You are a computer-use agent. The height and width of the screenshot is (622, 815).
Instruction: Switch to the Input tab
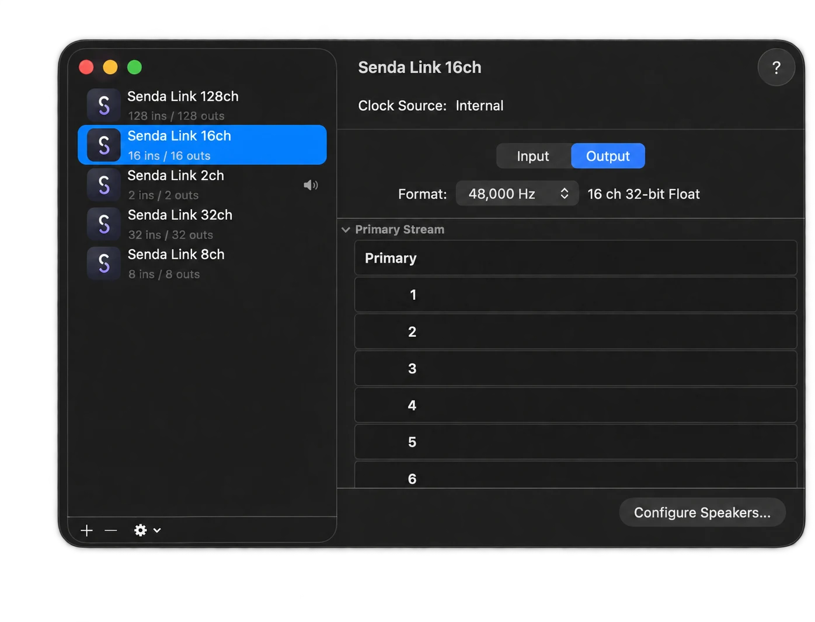pos(533,156)
